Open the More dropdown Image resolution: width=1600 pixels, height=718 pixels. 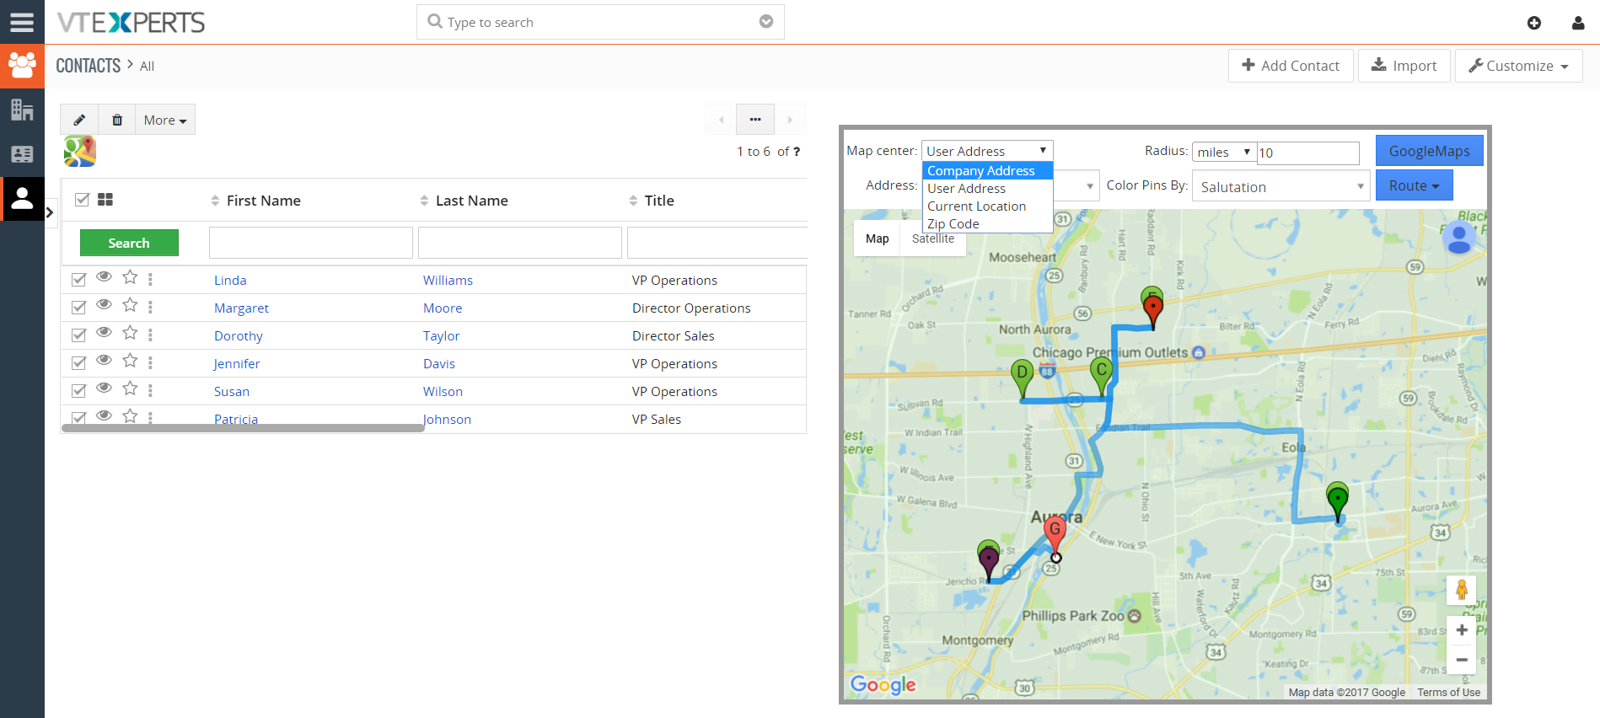pyautogui.click(x=165, y=120)
